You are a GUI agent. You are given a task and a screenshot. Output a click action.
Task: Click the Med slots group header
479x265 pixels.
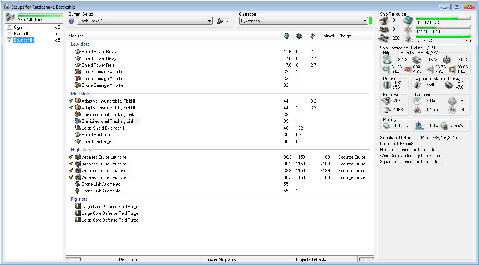tap(80, 94)
